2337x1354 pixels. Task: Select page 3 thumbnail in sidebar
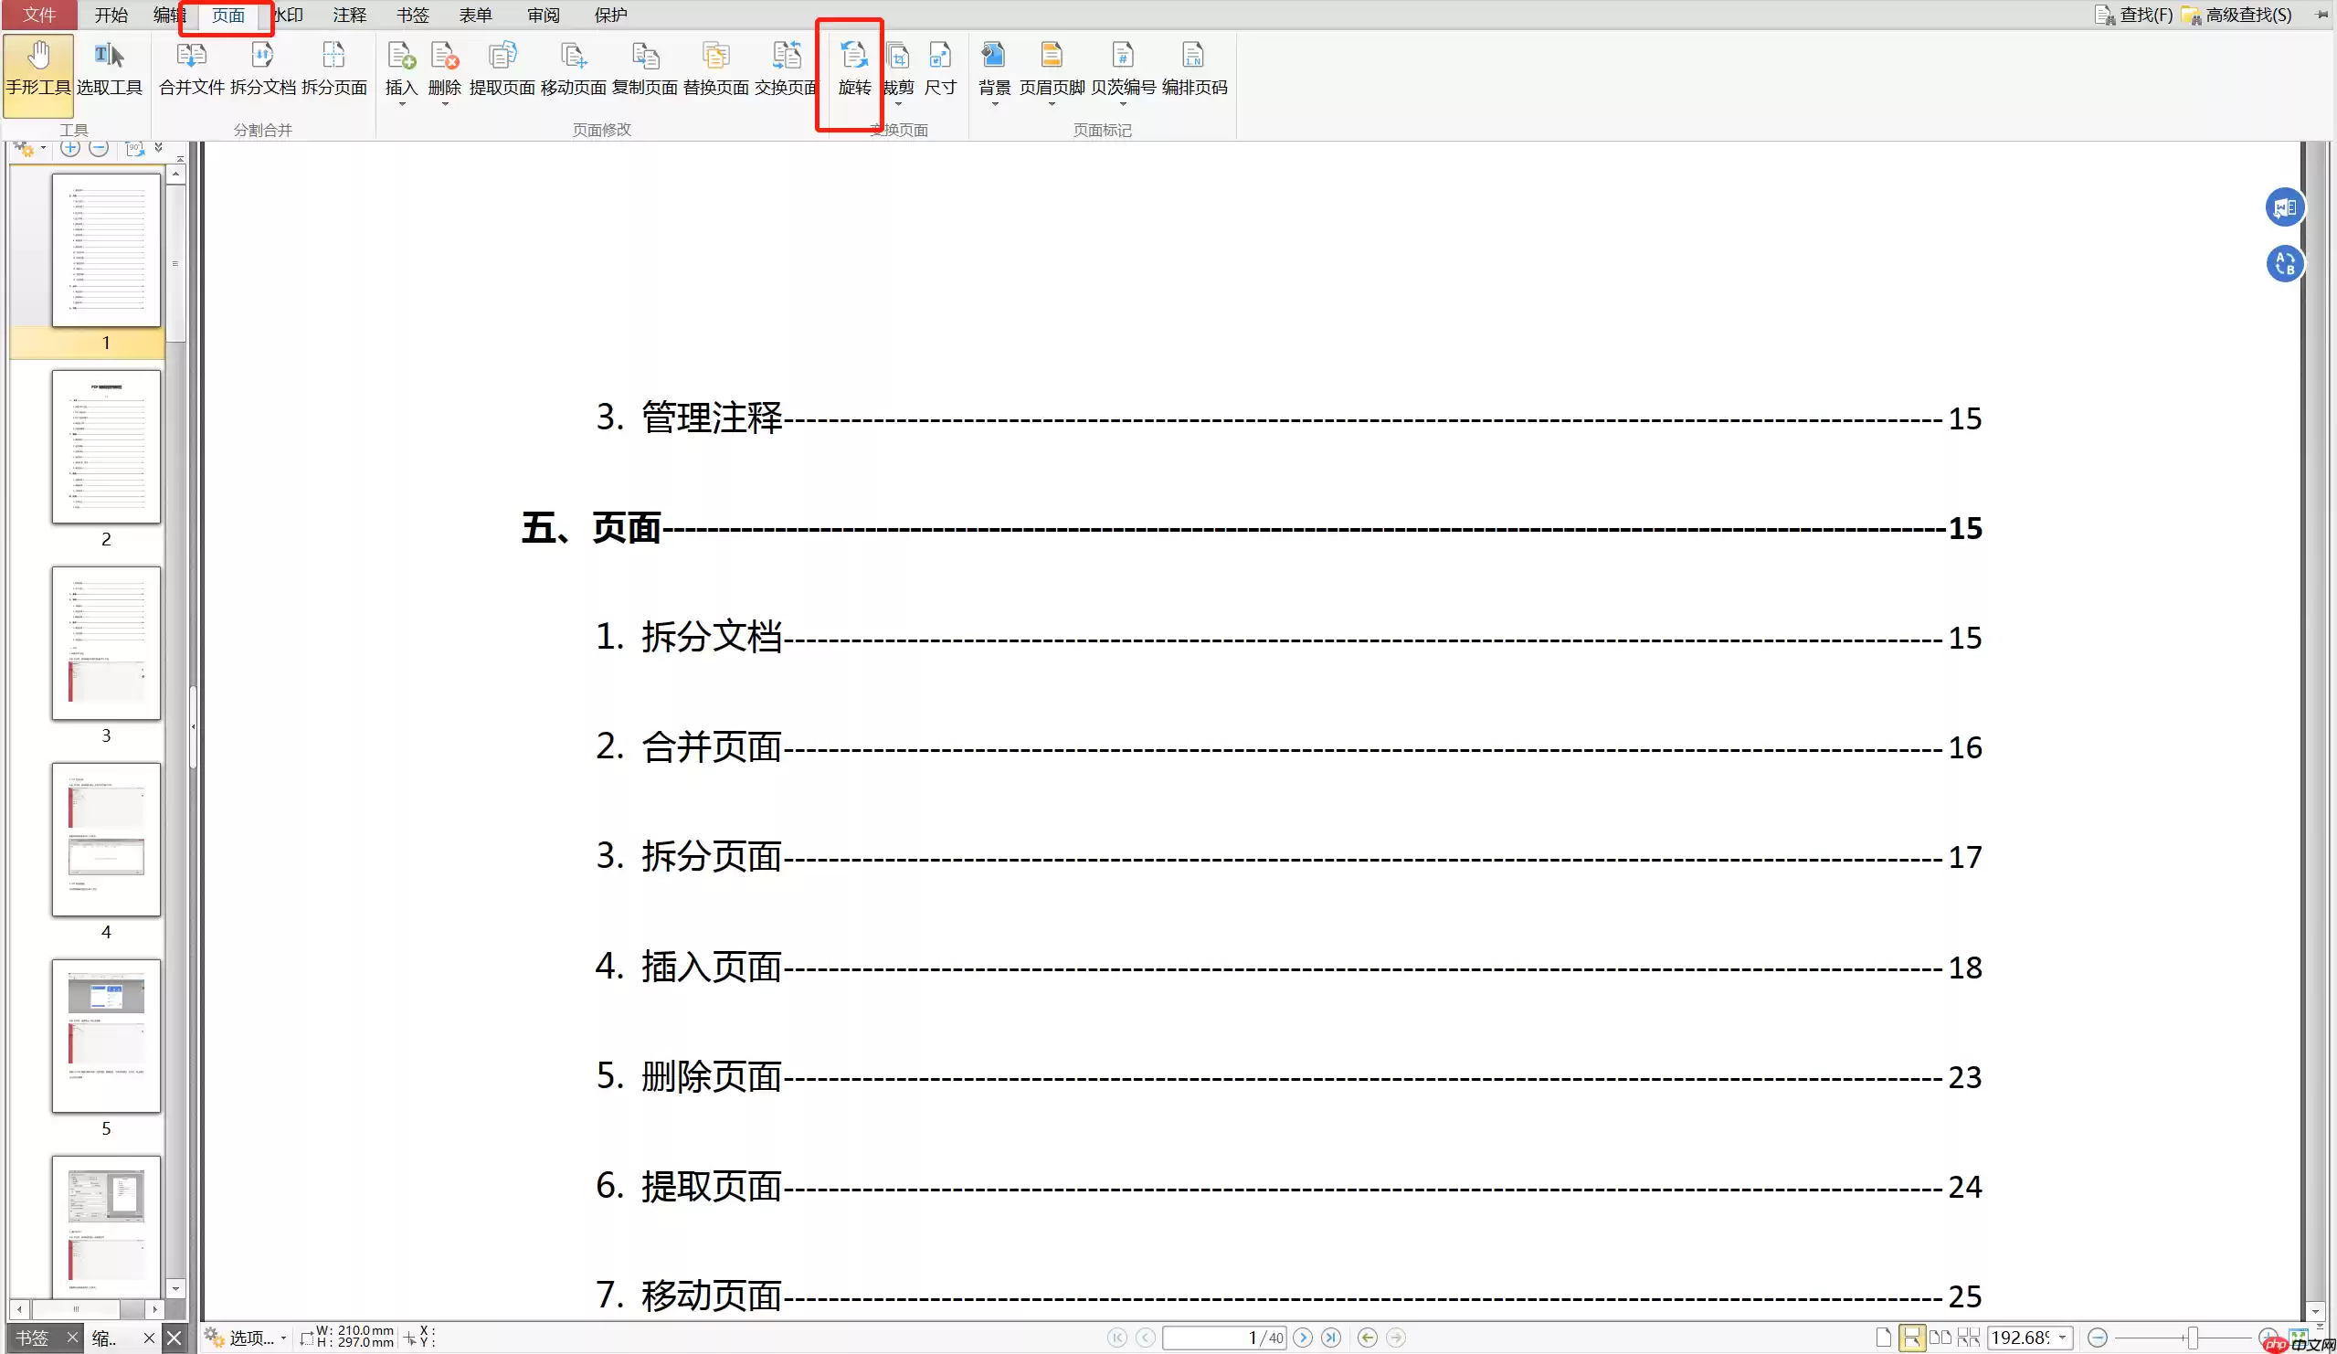pos(106,642)
